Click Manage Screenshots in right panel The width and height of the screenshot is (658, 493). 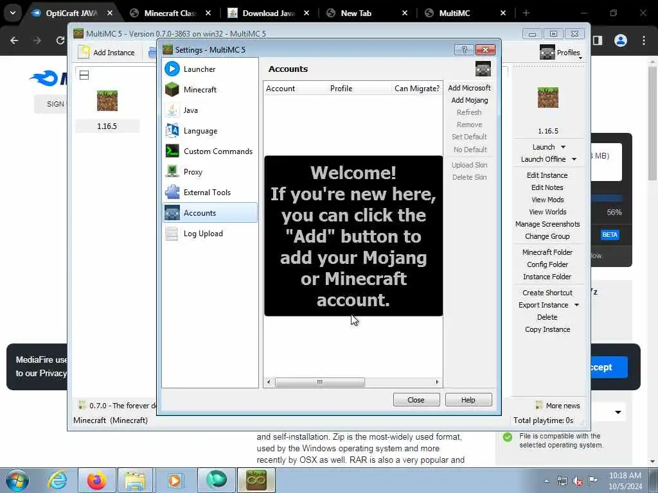547,224
